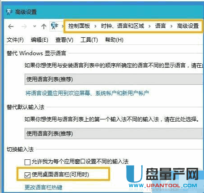Go up one level with the Up arrow
The width and height of the screenshot is (204, 193).
[x=44, y=26]
